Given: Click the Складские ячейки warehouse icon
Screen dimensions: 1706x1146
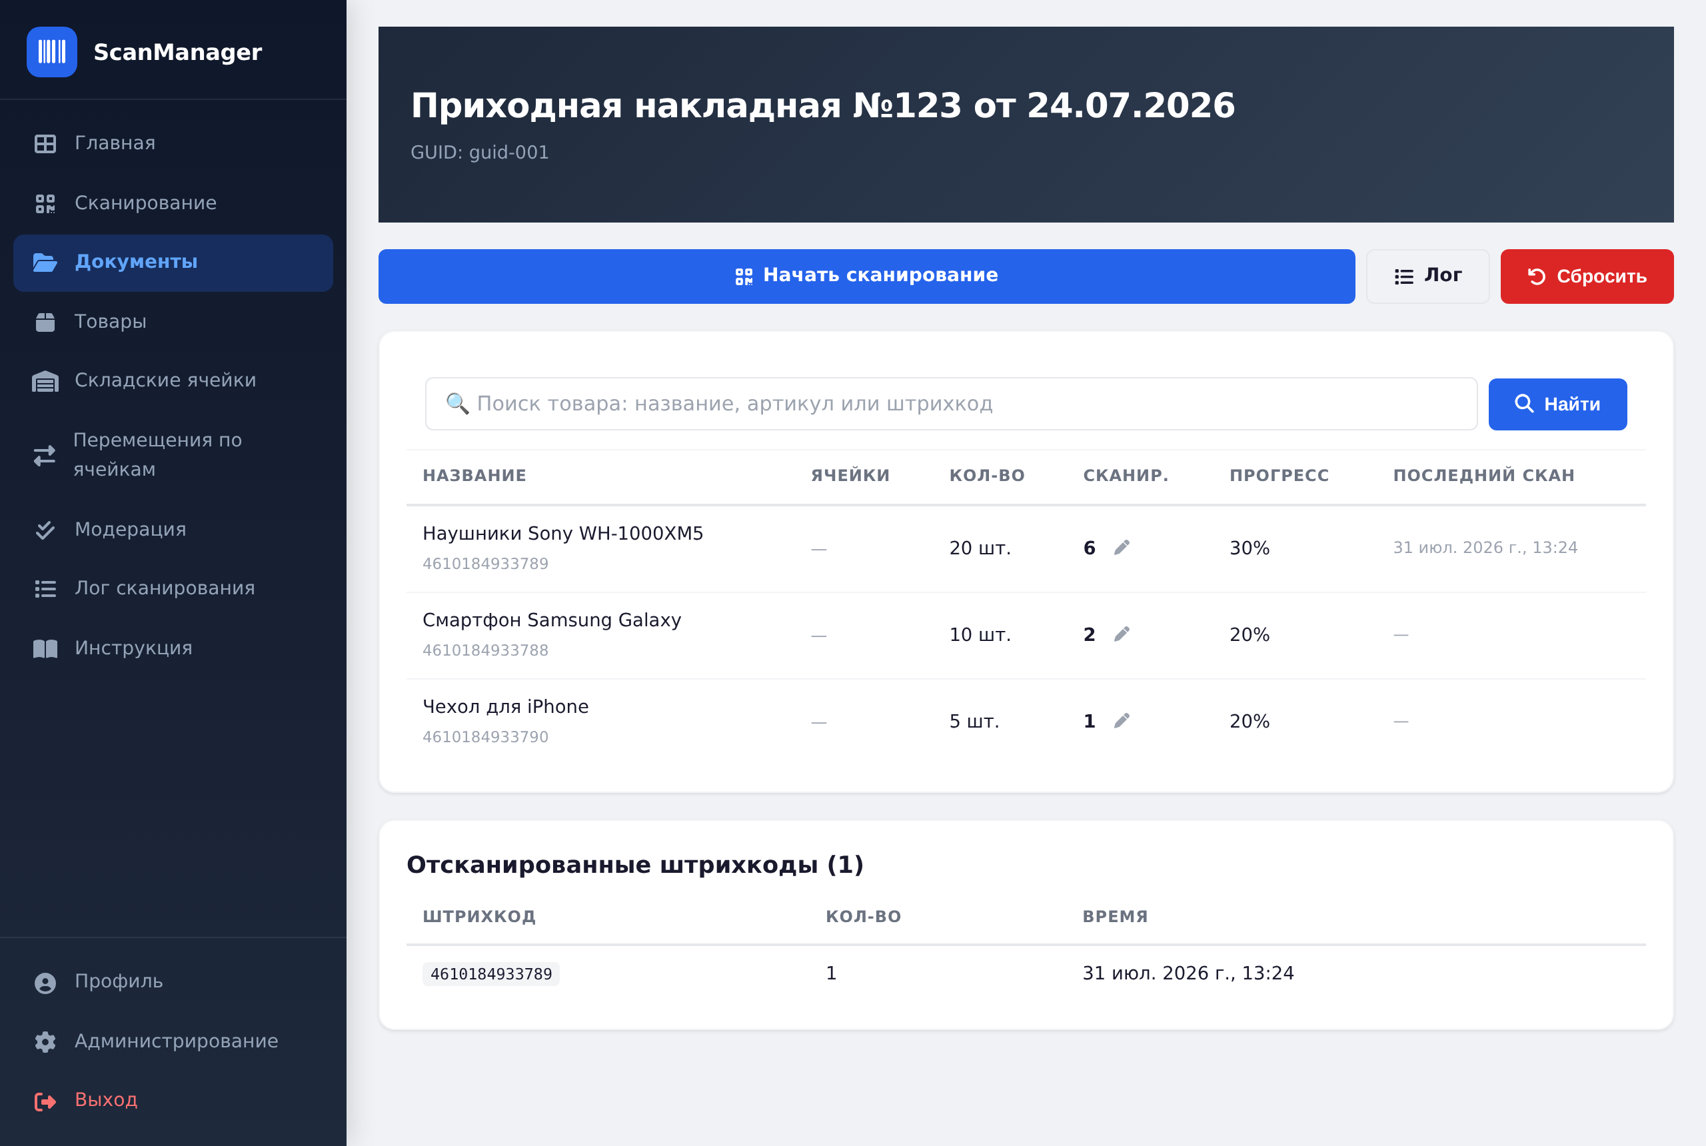Looking at the screenshot, I should pos(45,381).
